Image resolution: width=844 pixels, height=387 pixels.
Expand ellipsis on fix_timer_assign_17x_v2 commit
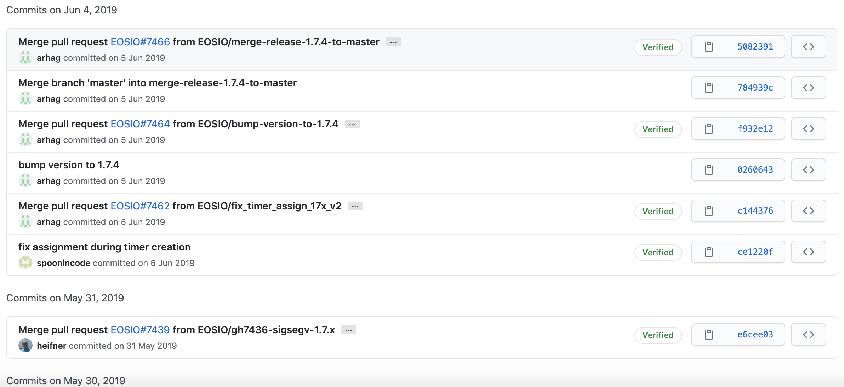coord(355,206)
